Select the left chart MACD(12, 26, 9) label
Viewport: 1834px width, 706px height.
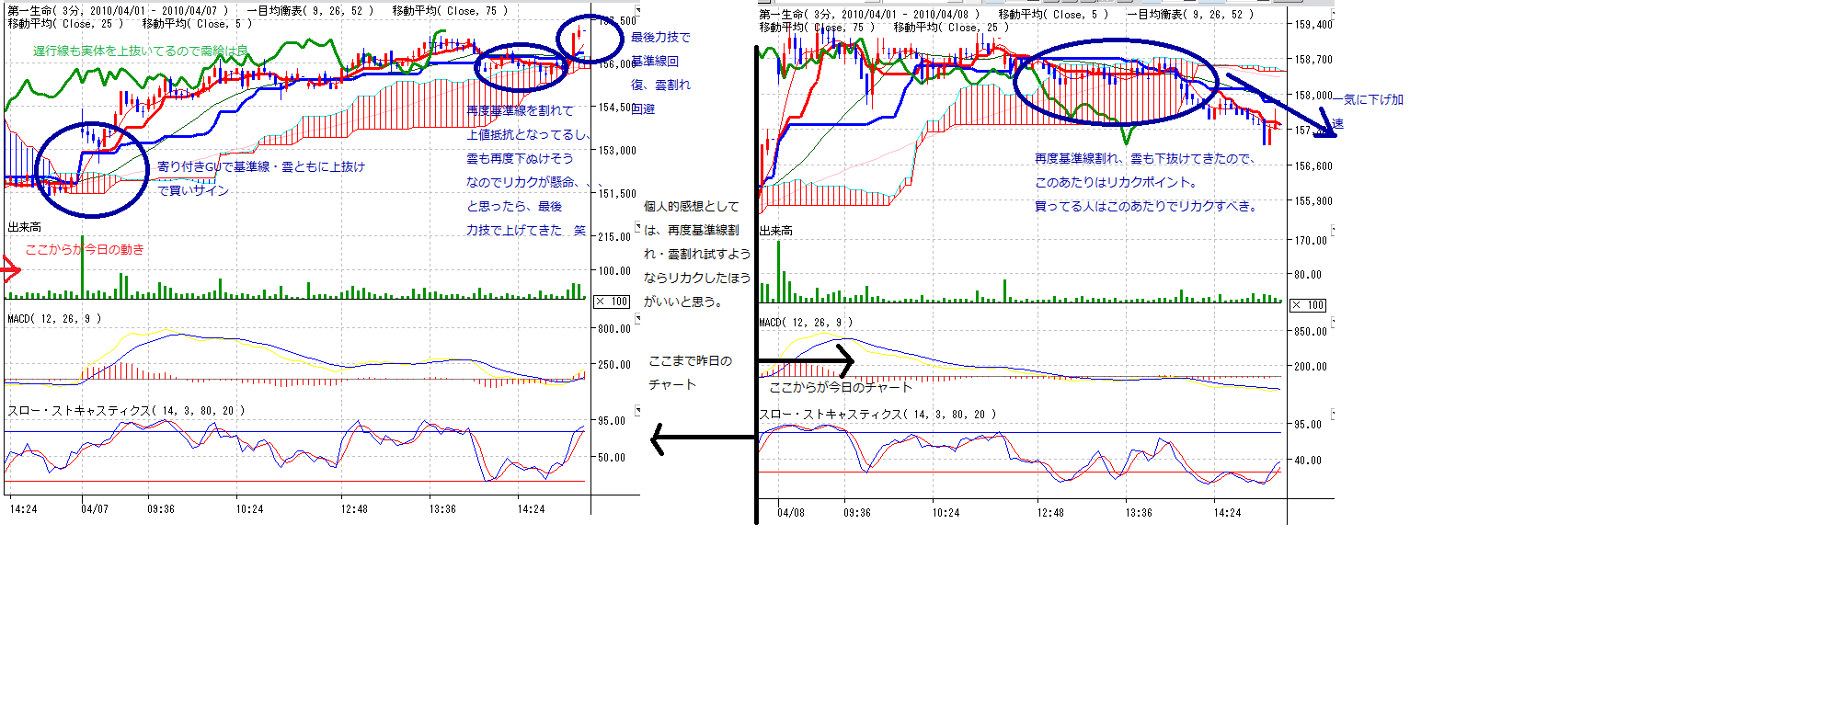coord(54,319)
